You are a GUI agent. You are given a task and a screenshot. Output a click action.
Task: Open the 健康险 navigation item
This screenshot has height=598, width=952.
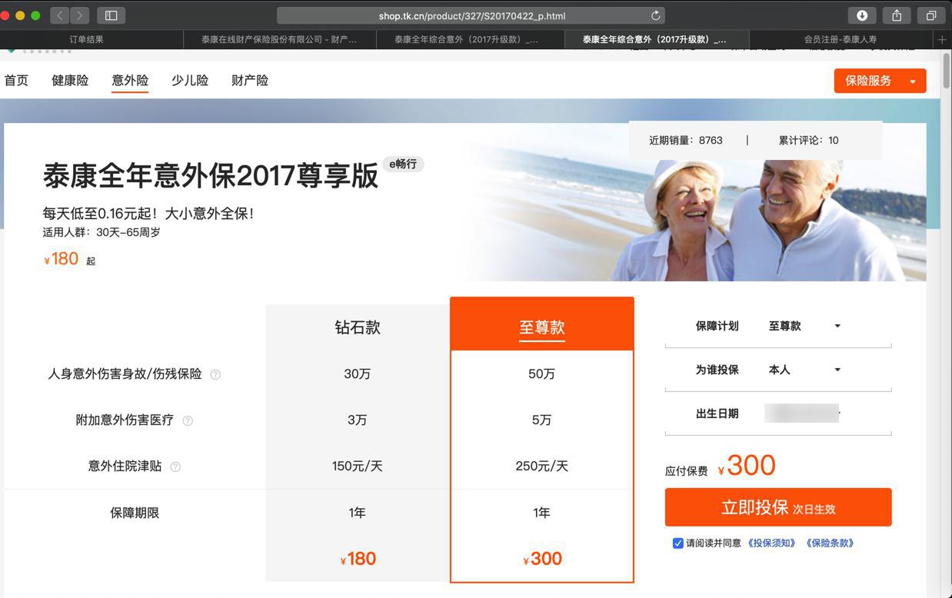click(70, 81)
